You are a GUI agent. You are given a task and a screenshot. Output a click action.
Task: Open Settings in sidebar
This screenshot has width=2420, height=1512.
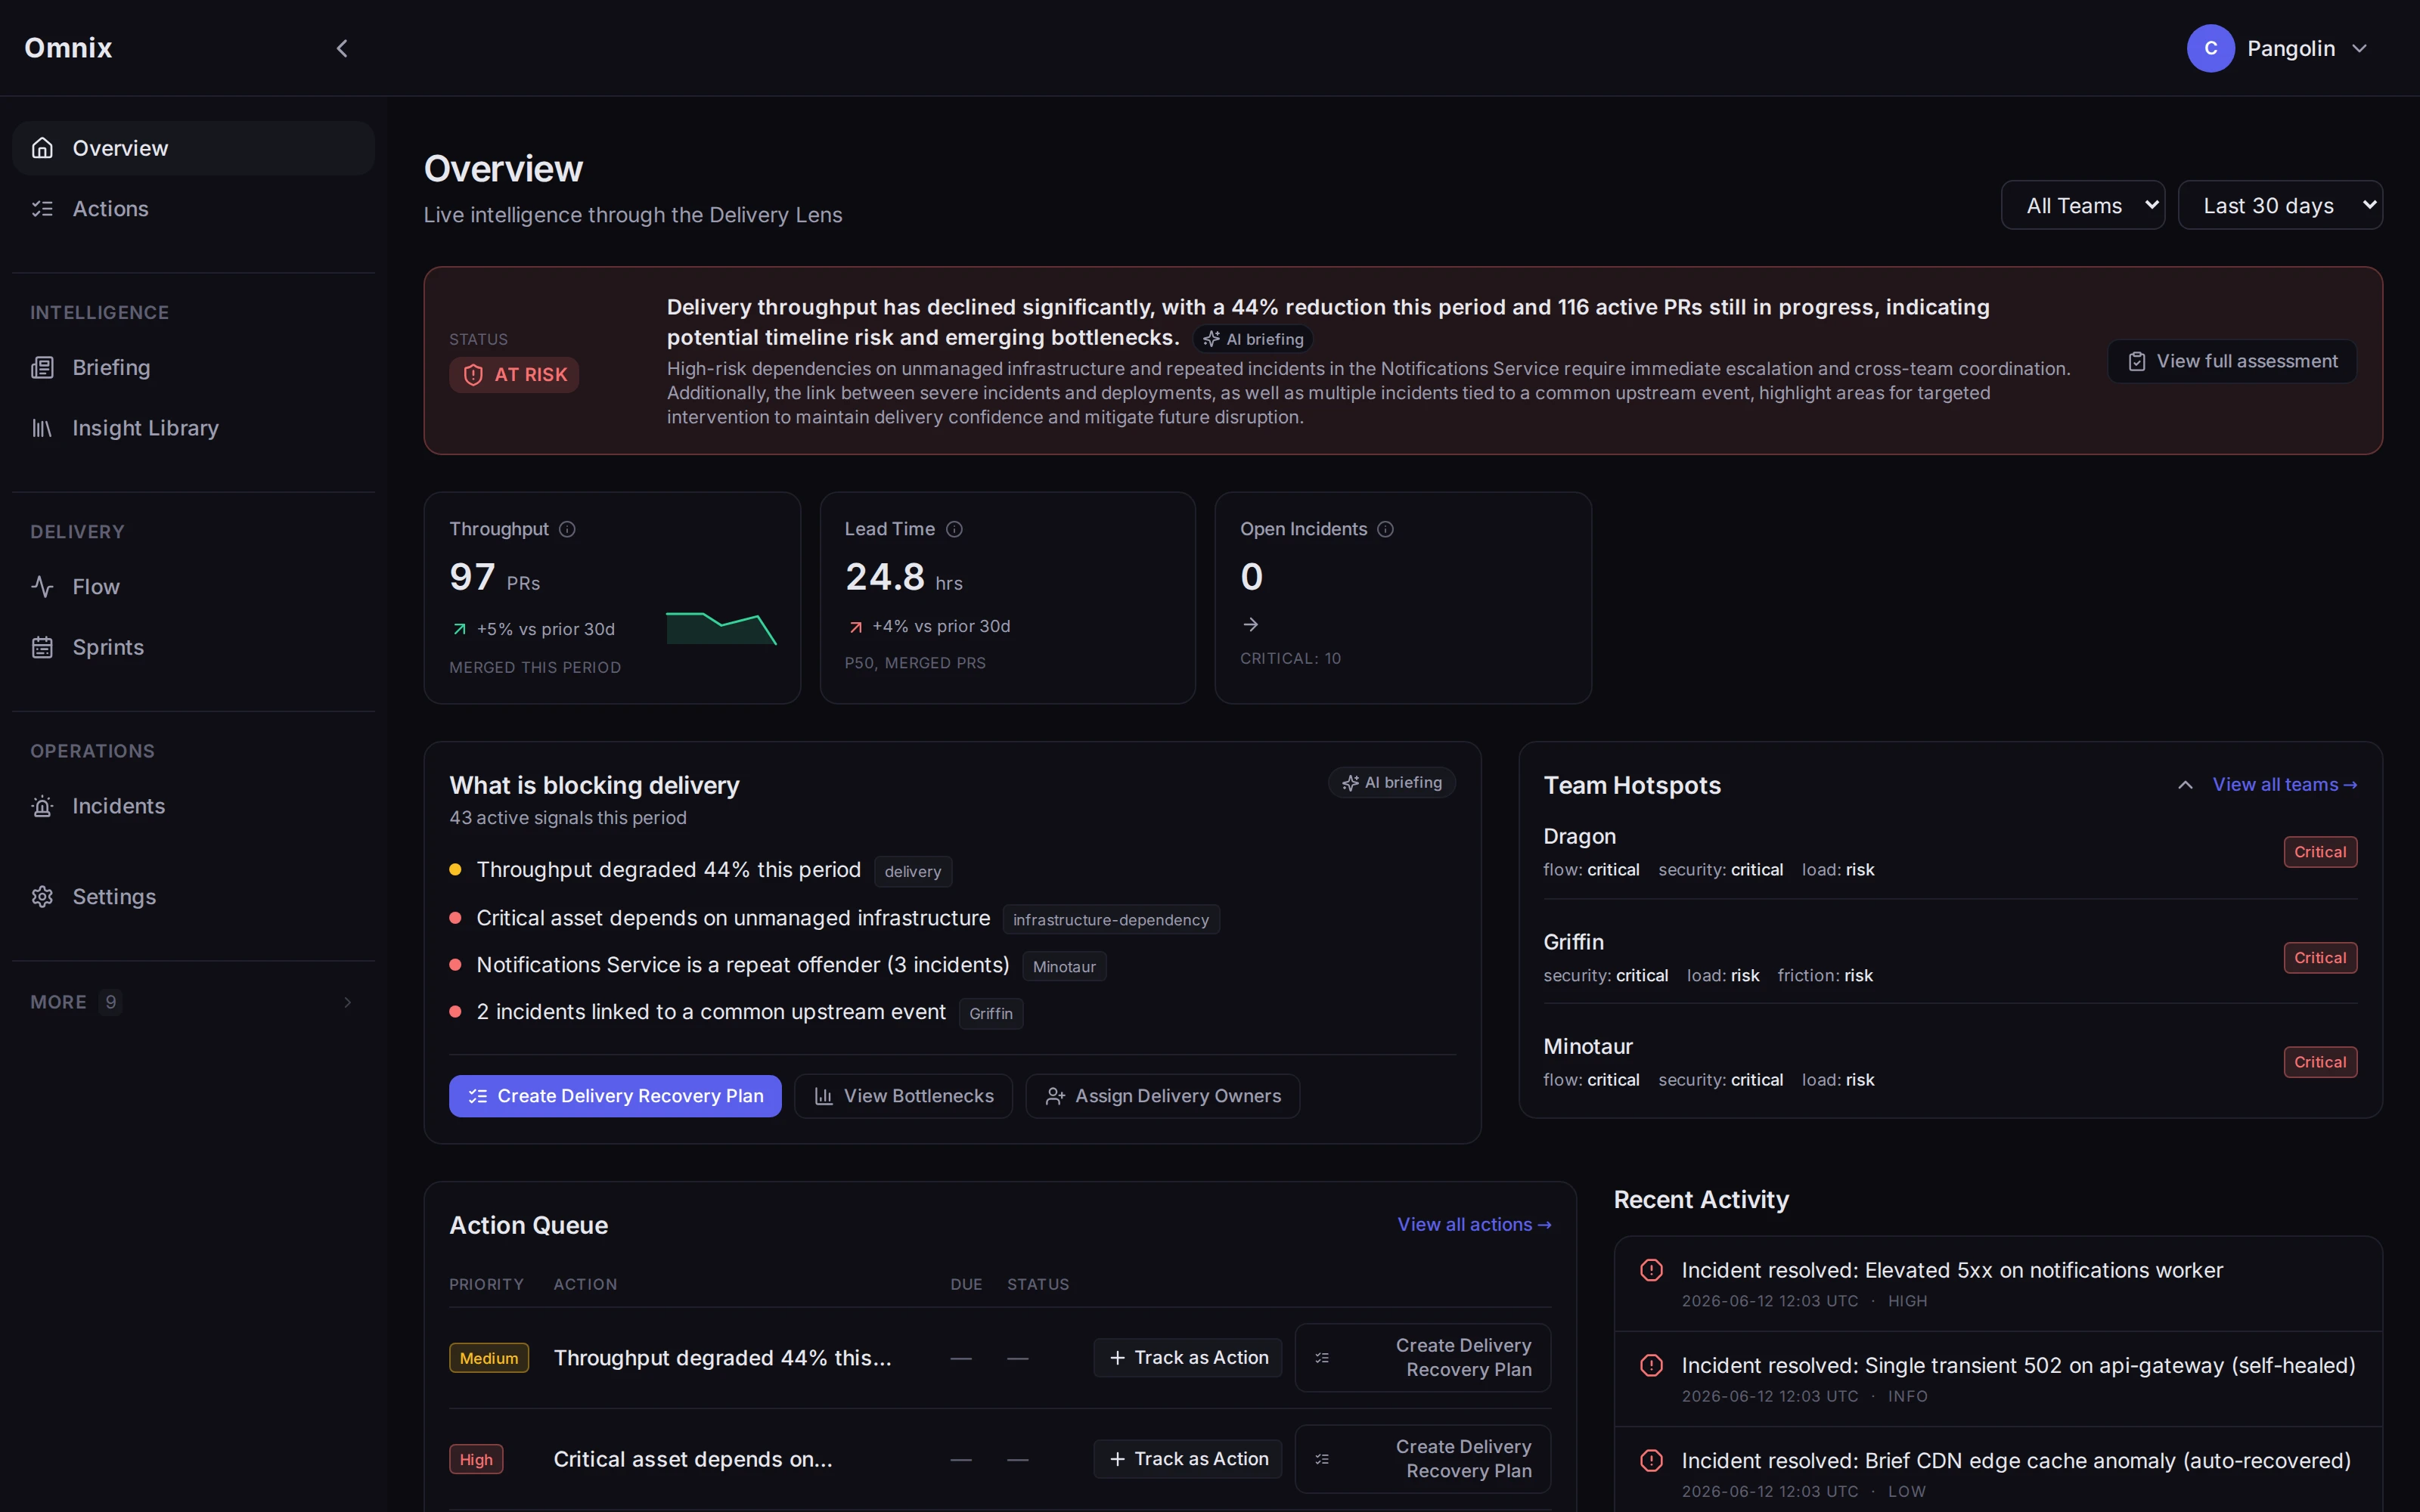click(193, 897)
